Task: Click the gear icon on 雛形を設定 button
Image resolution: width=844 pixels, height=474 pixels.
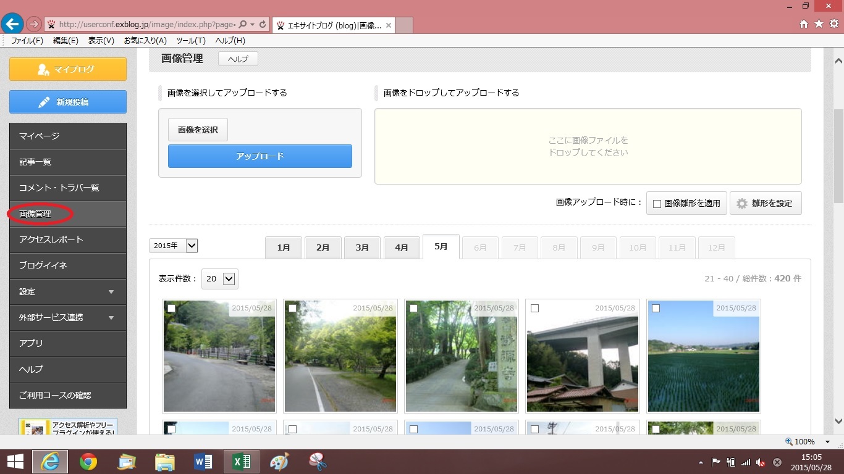Action: (x=741, y=203)
